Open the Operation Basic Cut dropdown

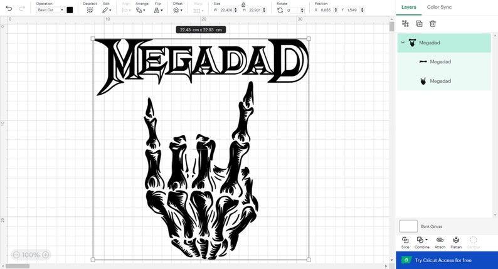coord(50,10)
